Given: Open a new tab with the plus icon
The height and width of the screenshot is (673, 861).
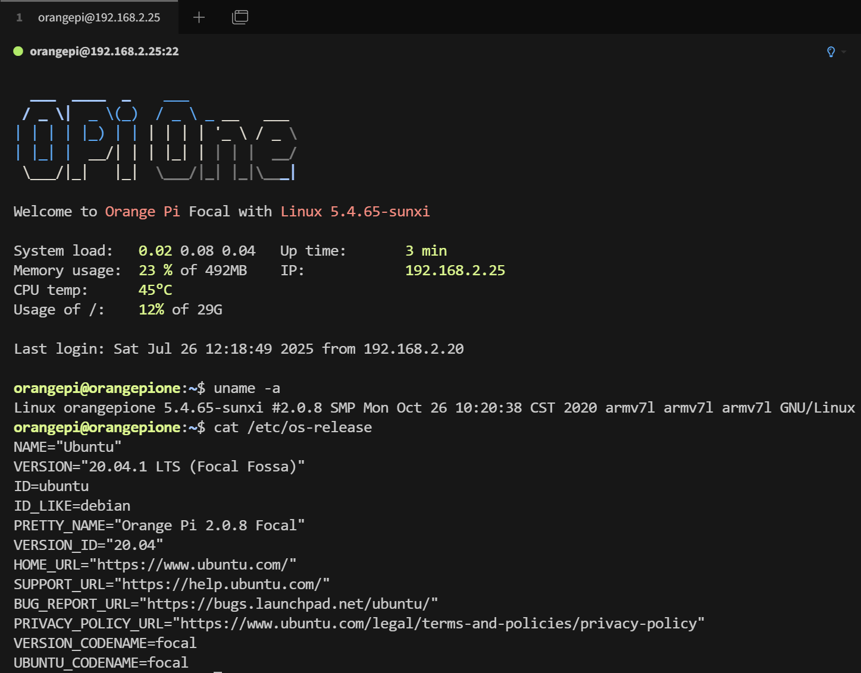Looking at the screenshot, I should pos(199,17).
